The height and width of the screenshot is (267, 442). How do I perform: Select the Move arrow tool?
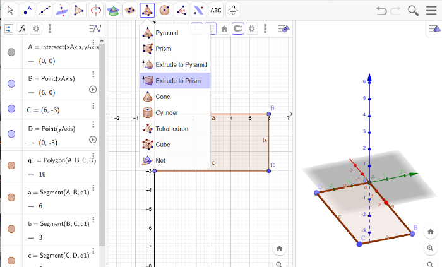[11, 11]
